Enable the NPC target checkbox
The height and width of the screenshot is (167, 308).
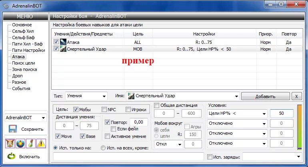pos(104,110)
